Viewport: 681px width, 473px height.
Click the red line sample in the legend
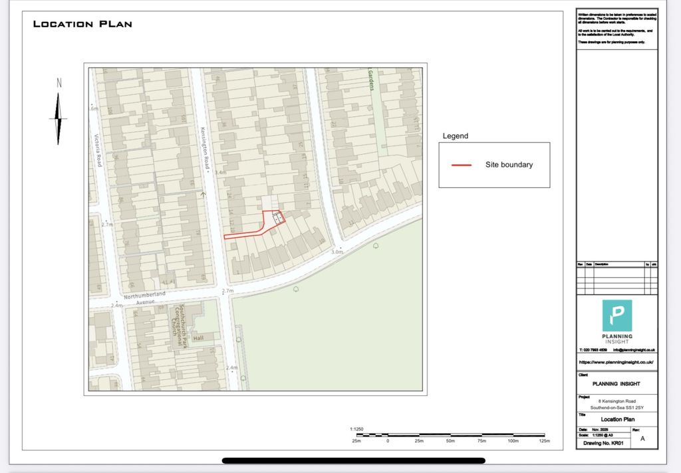[x=462, y=165]
